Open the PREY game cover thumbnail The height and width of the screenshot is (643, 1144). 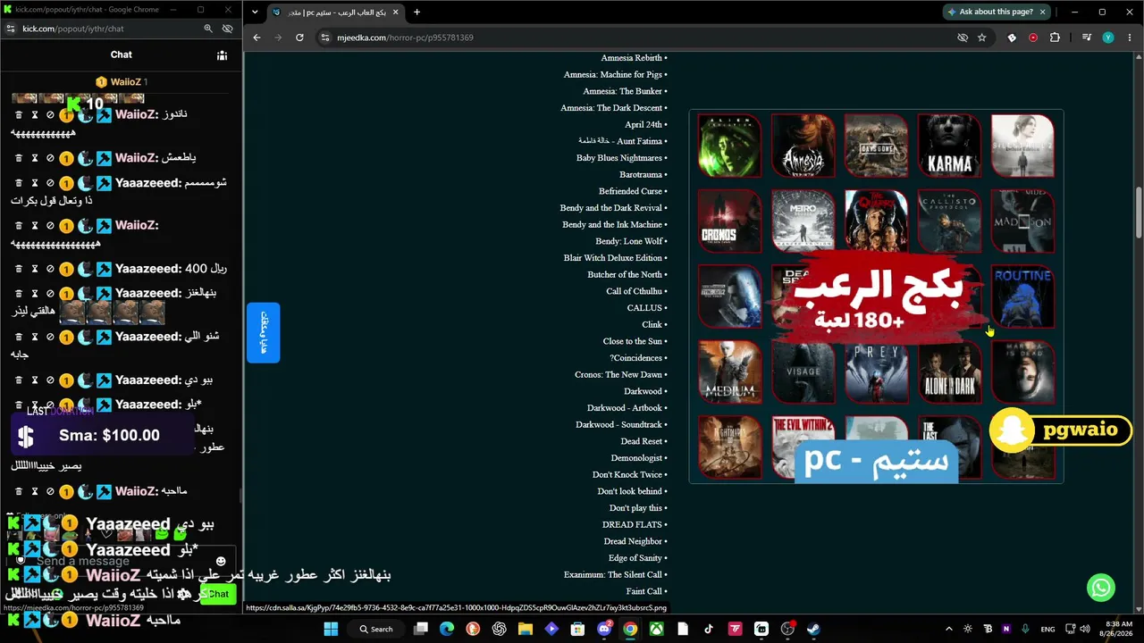pyautogui.click(x=876, y=372)
